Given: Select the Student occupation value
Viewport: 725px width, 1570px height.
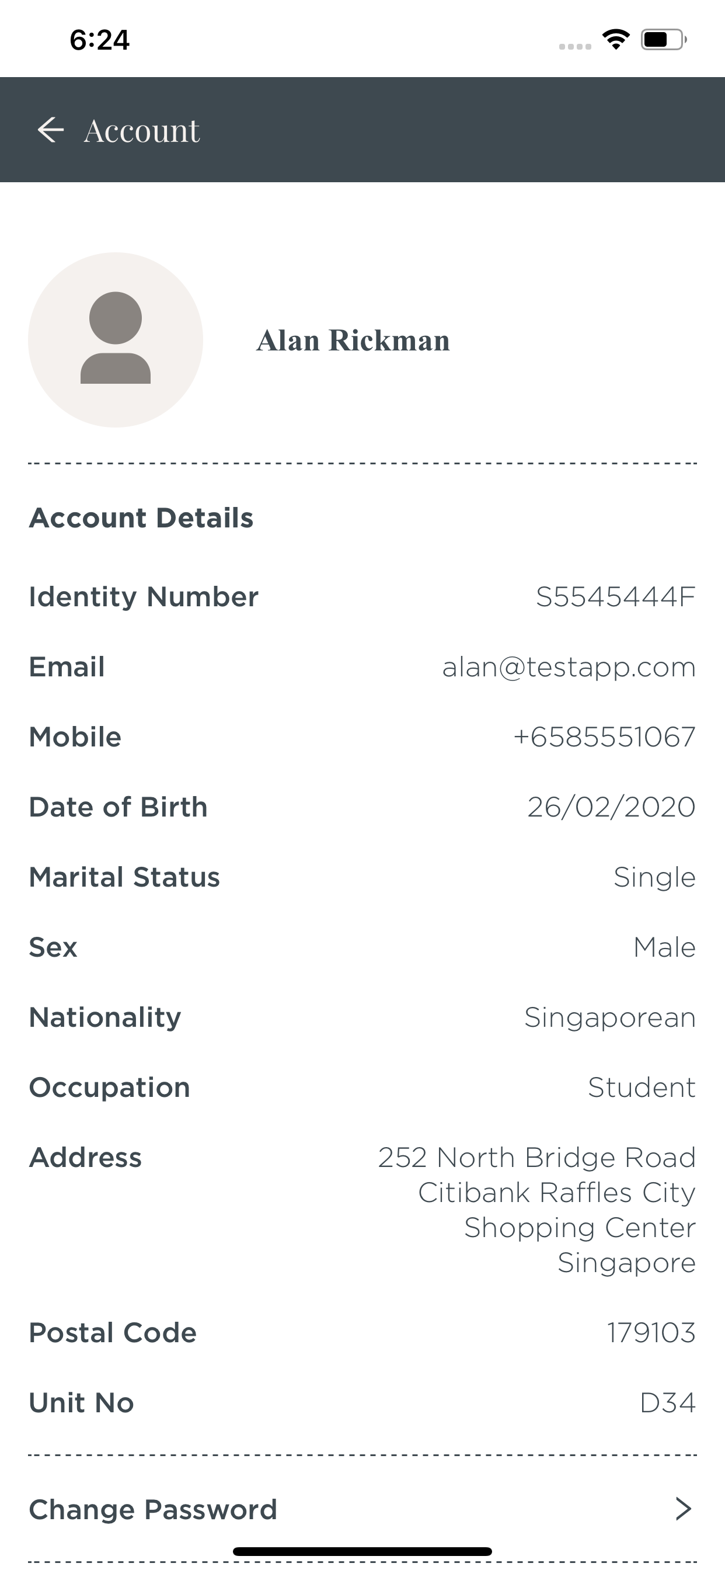Looking at the screenshot, I should (642, 1088).
